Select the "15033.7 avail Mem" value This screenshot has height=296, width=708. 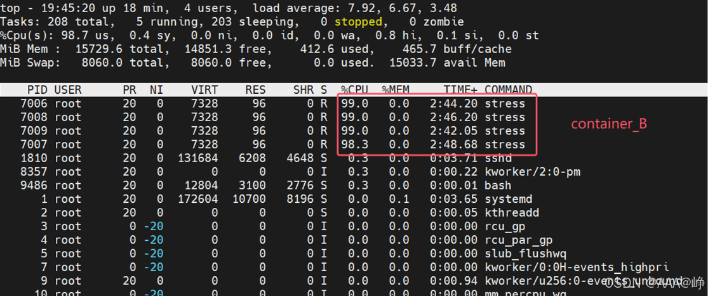point(446,62)
